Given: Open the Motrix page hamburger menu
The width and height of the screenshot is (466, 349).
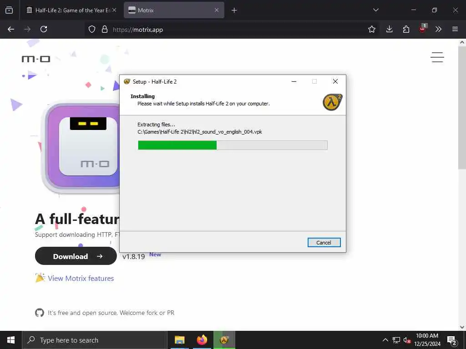Looking at the screenshot, I should click(437, 57).
